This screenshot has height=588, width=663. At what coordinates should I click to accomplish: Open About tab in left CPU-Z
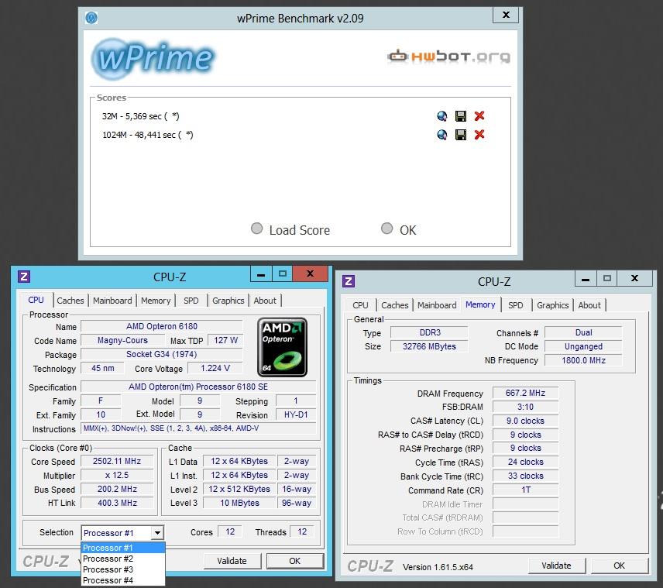265,301
